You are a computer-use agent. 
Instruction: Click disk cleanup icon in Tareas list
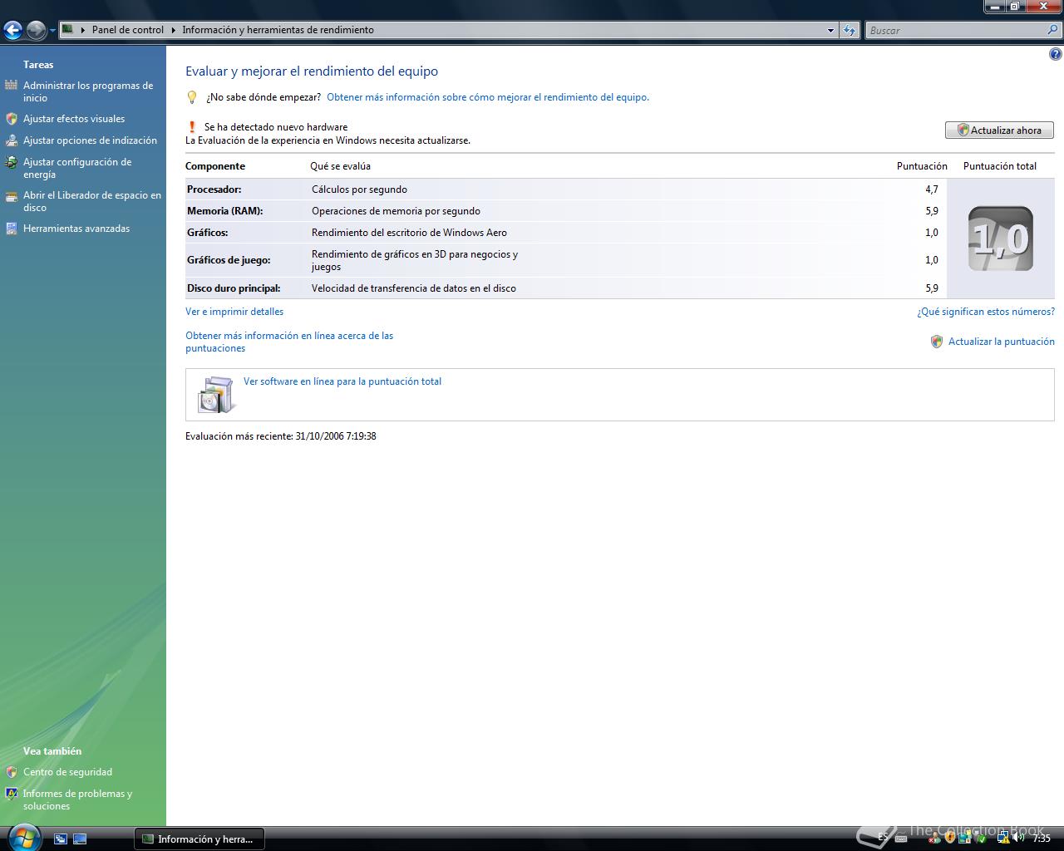[11, 196]
